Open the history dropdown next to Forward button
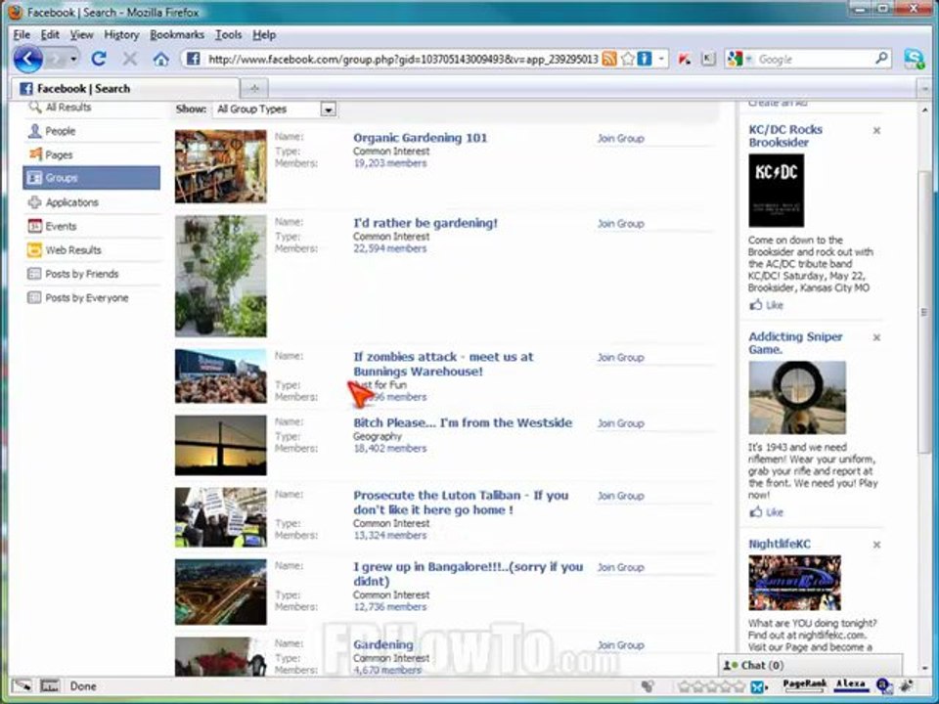This screenshot has height=704, width=939. (x=73, y=59)
